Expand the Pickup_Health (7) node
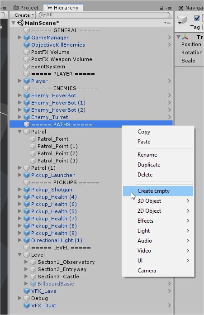Image resolution: width=204 pixels, height=315 pixels. (x=20, y=218)
